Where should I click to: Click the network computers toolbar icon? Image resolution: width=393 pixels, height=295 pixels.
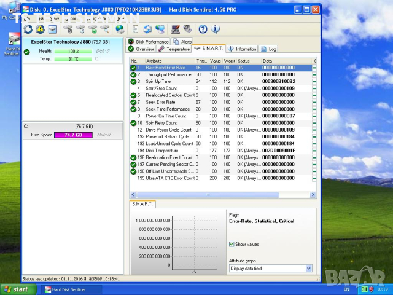point(160,29)
